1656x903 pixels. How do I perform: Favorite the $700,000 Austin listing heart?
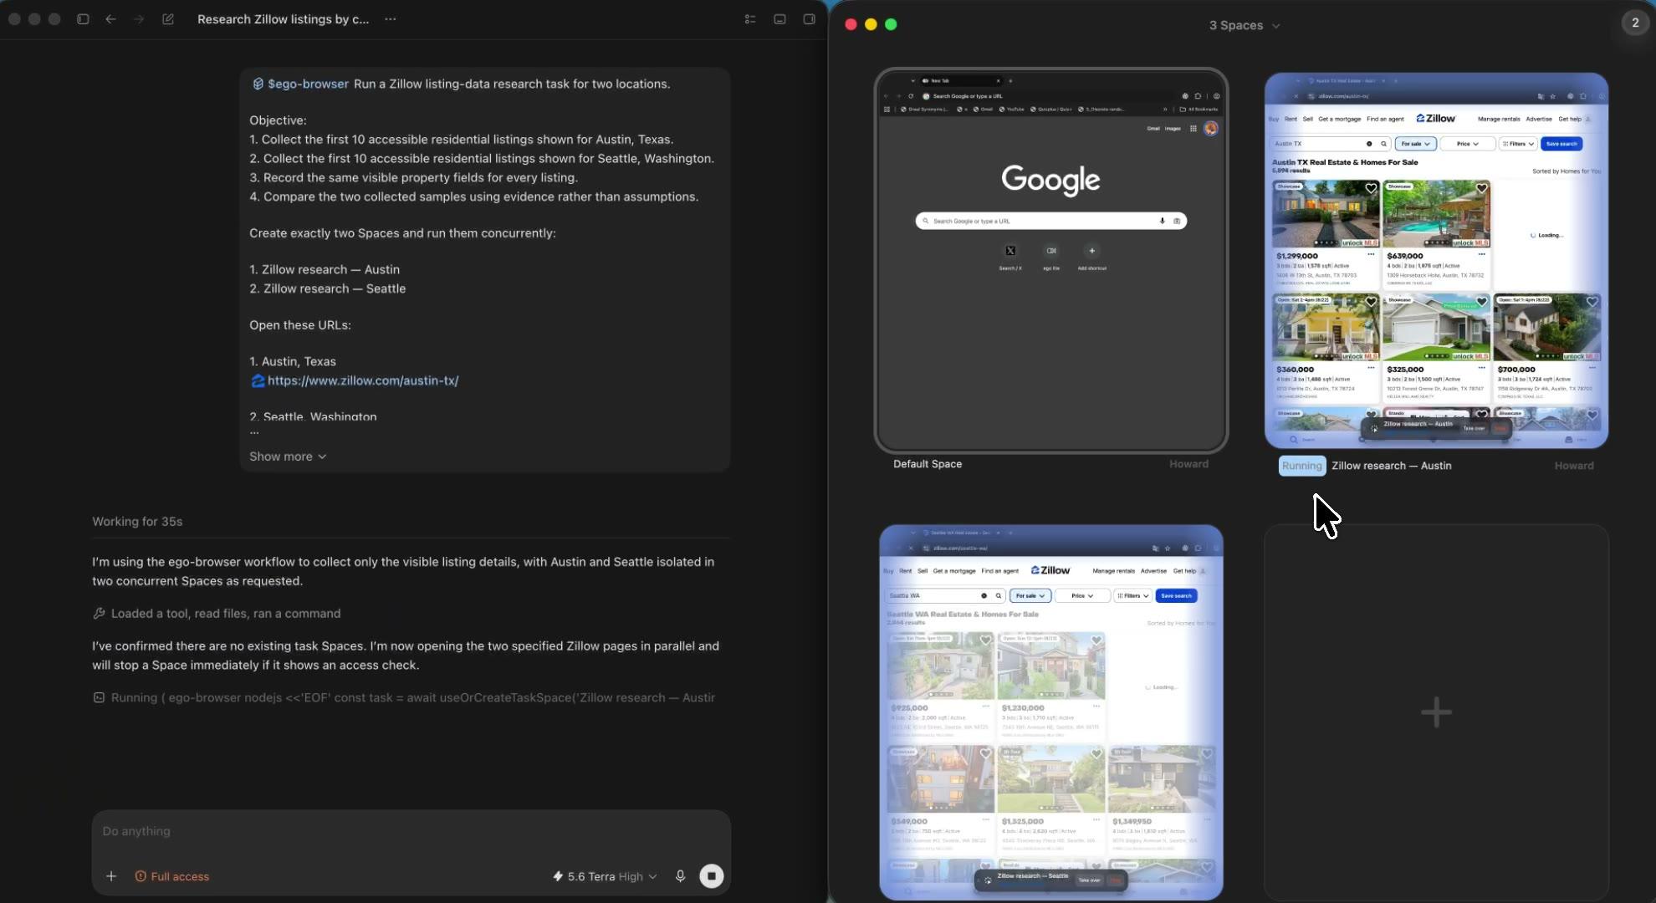click(x=1592, y=302)
